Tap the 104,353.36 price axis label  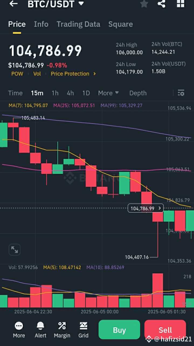click(x=179, y=261)
